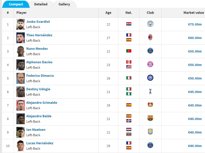Click the Aston Villa club crest
Image resolution: width=205 pixels, height=153 pixels.
150,132
